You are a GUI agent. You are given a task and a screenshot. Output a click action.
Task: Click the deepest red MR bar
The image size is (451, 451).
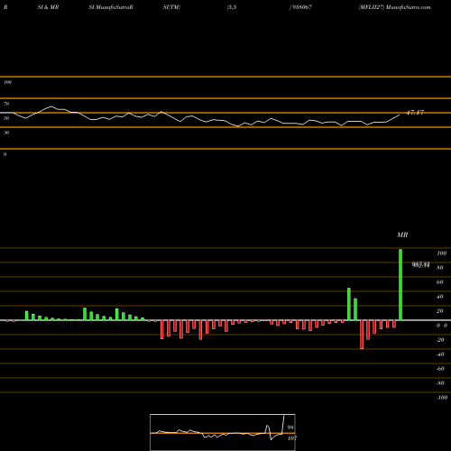[362, 335]
